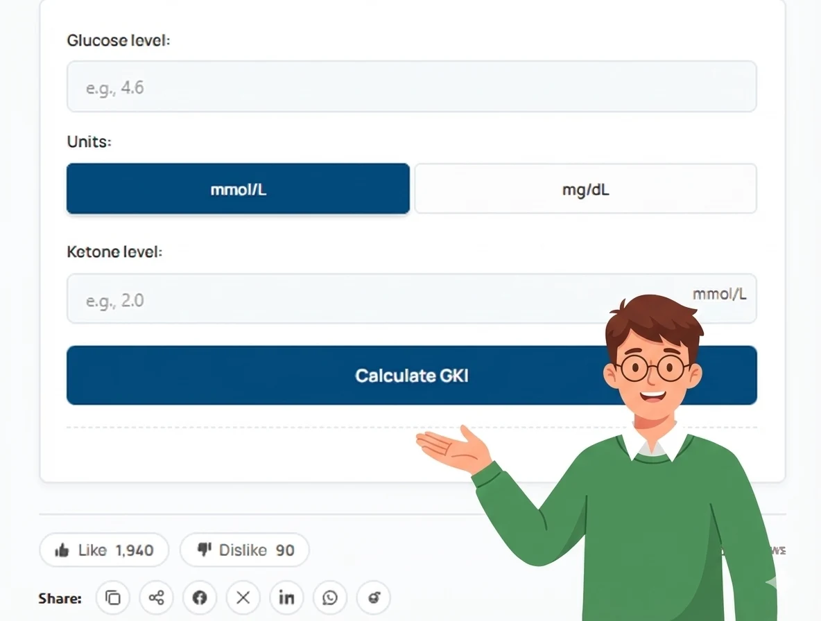Share the calculator on Facebook

[x=200, y=597]
